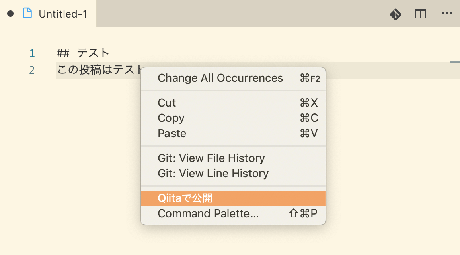The height and width of the screenshot is (255, 460).
Task: Place cursor in この投稿はテスト text on line 2
Action: 99,70
